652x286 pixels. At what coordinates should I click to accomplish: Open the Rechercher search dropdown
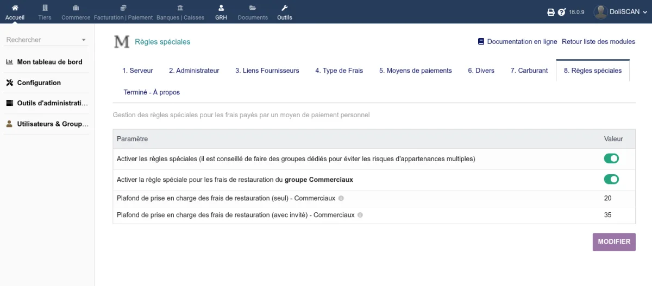46,40
